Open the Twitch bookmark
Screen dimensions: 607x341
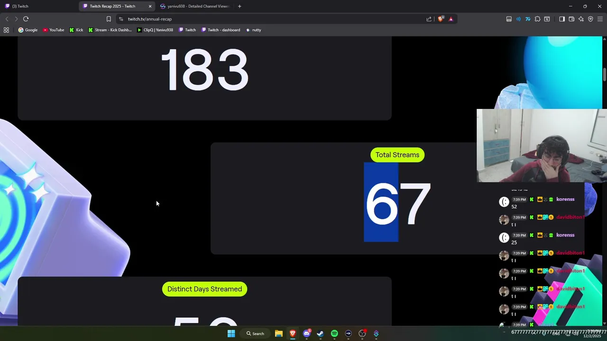pos(187,30)
